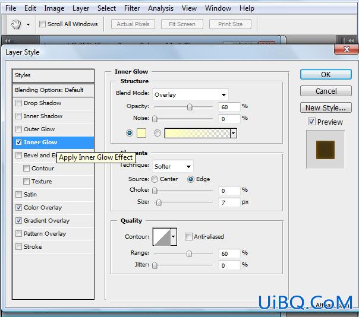This screenshot has width=359, height=317.
Task: Open the Layer menu
Action: (x=81, y=8)
